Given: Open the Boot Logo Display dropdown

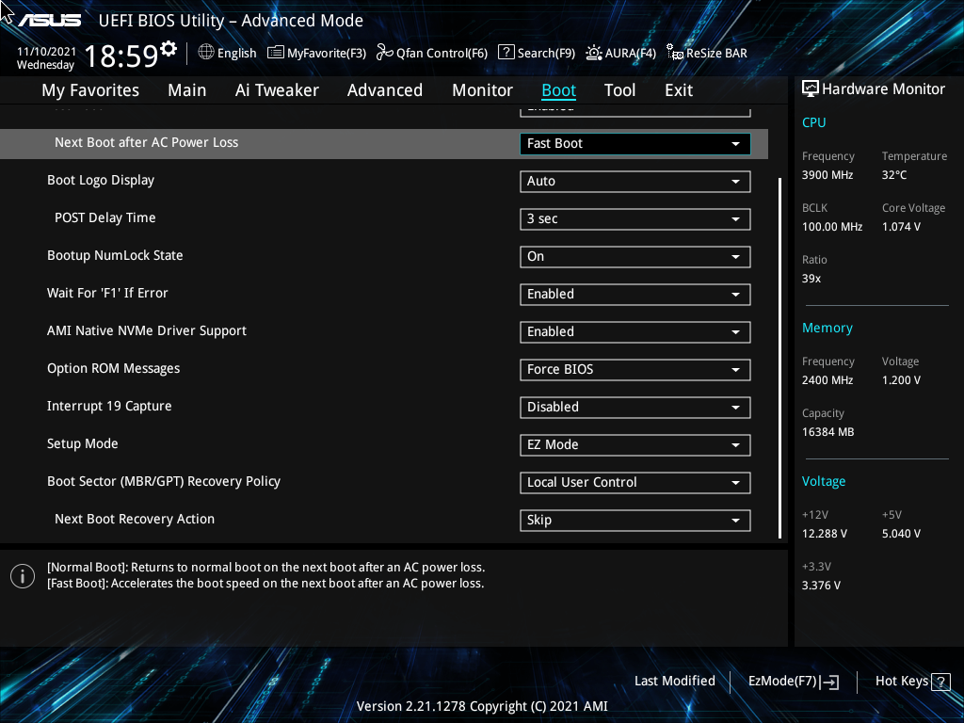Looking at the screenshot, I should [635, 182].
